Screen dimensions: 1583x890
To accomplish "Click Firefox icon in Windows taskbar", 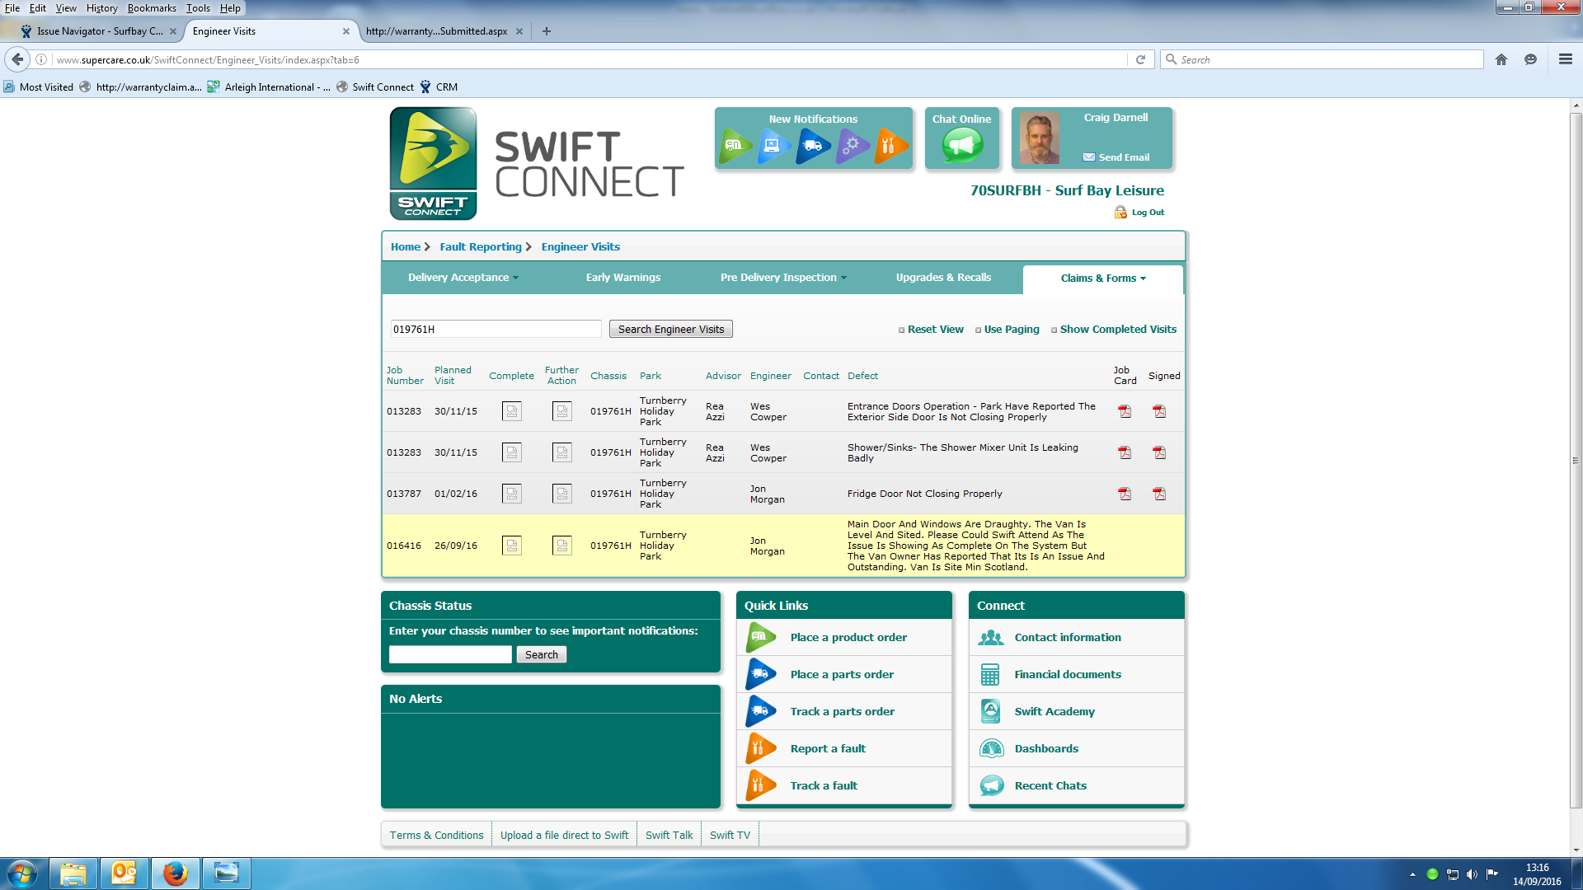I will (x=175, y=873).
